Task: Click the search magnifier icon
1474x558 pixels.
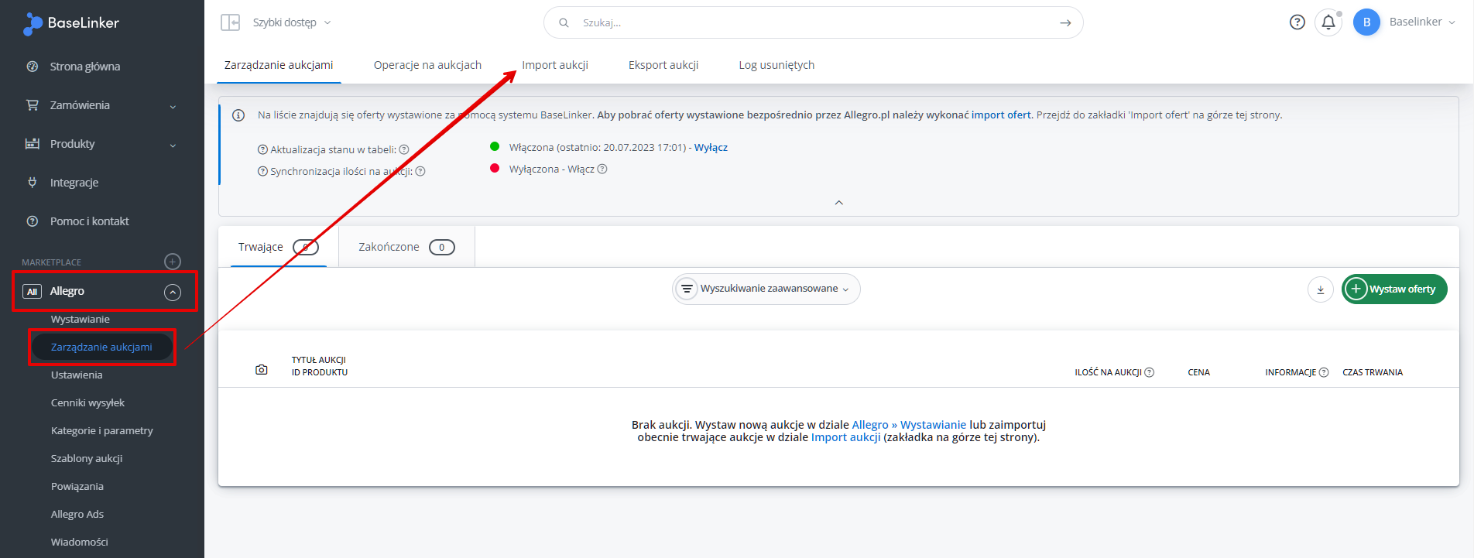Action: coord(564,22)
